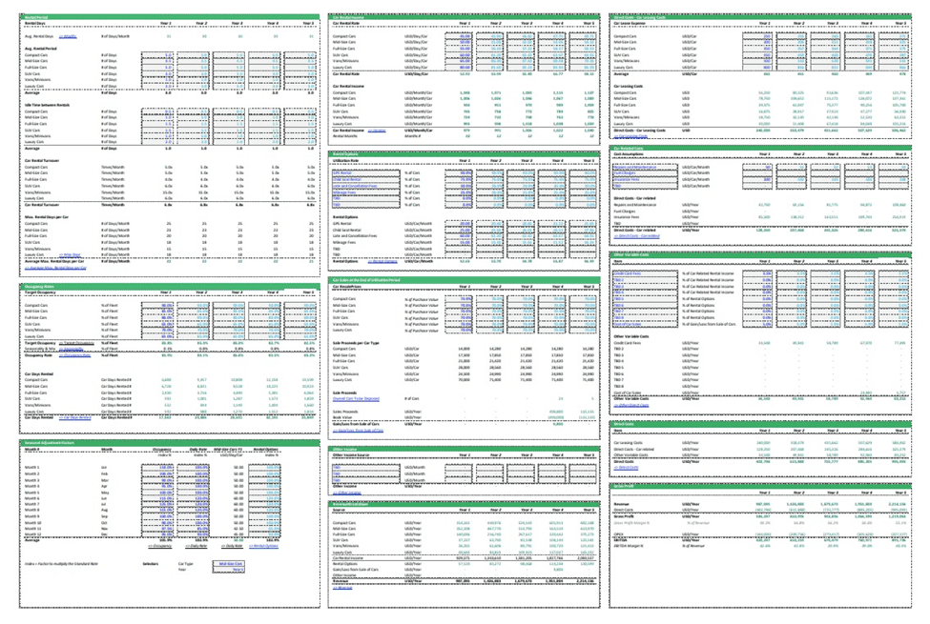Follow the Car Leasing Costs link under the leasing total
The image size is (930, 624).
630,136
